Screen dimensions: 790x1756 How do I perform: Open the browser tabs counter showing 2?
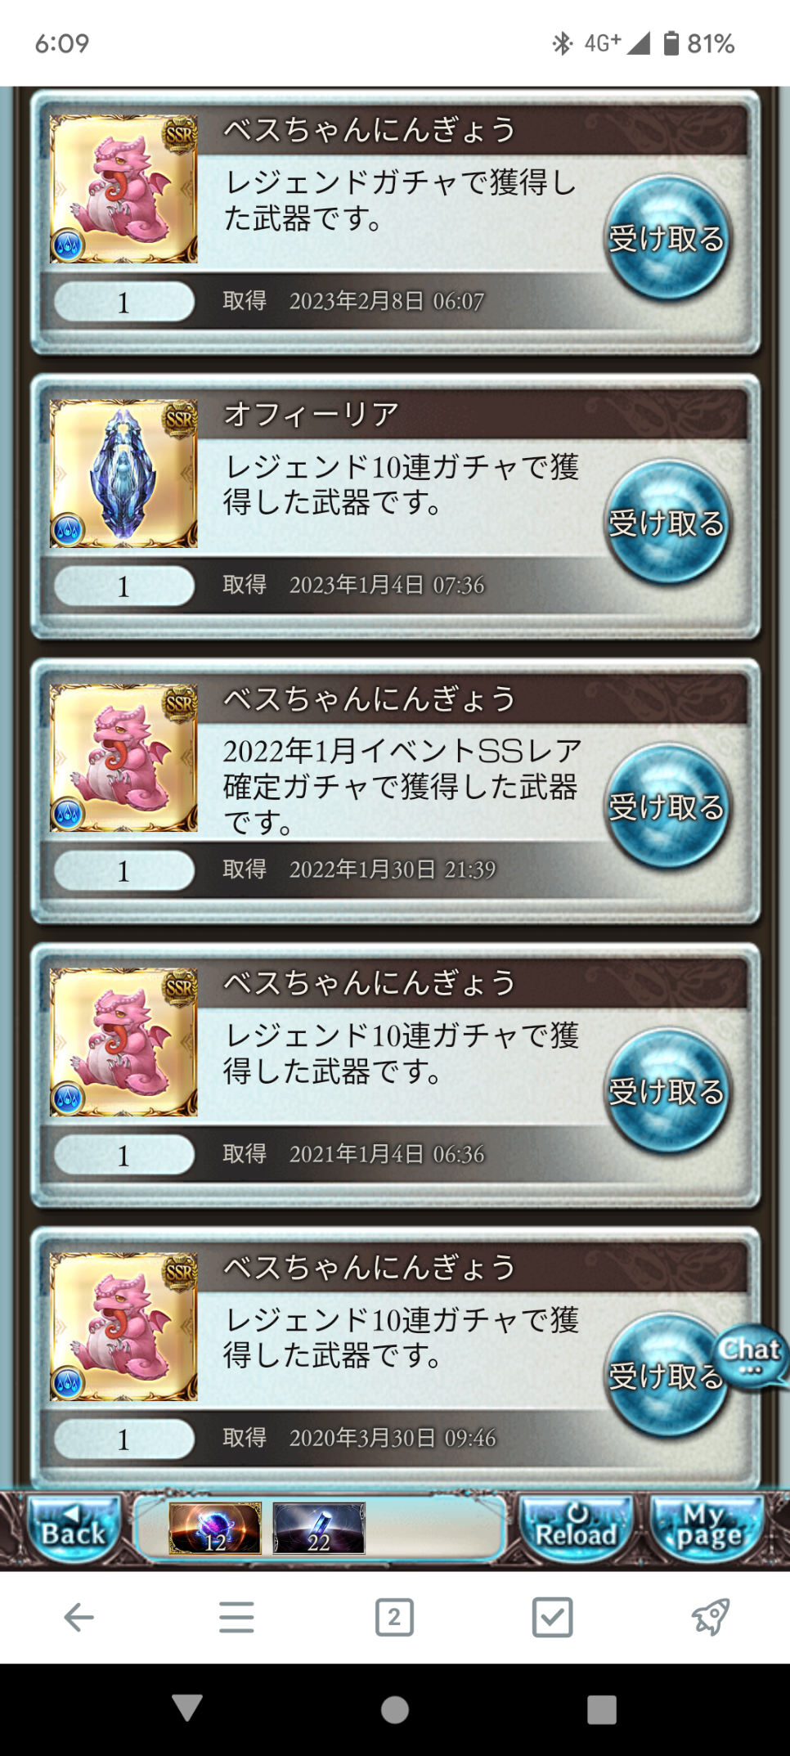(x=394, y=1617)
